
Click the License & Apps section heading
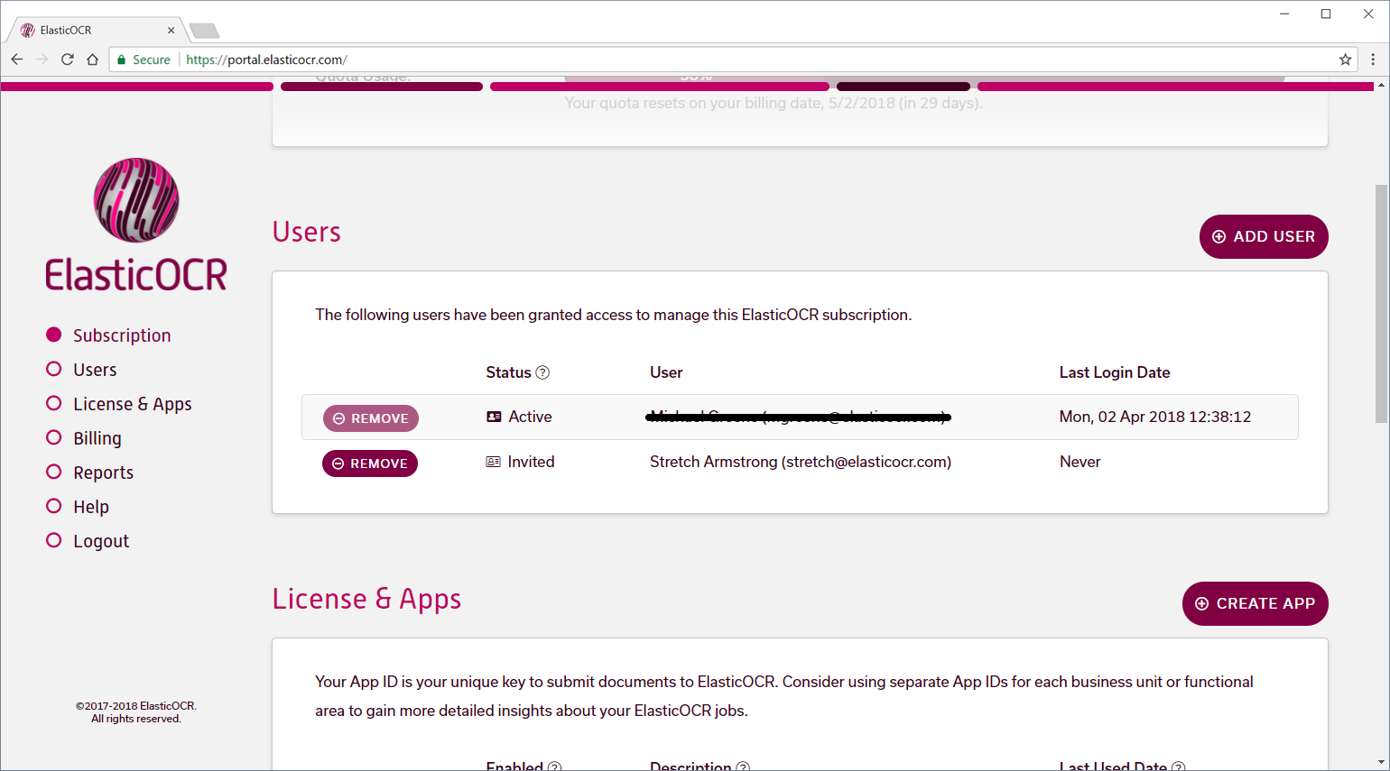[x=366, y=600]
